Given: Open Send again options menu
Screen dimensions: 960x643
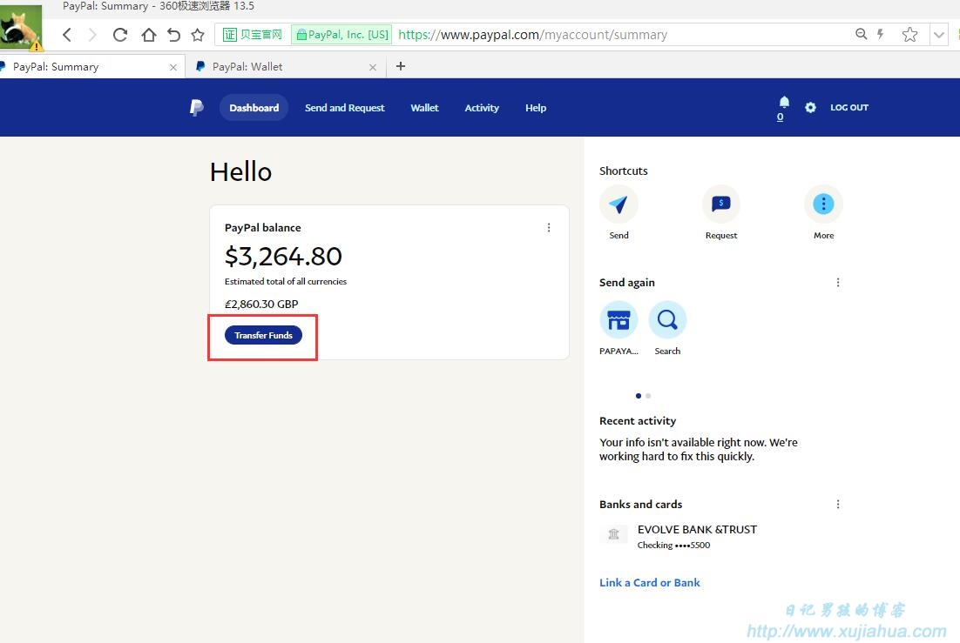Looking at the screenshot, I should (x=838, y=282).
